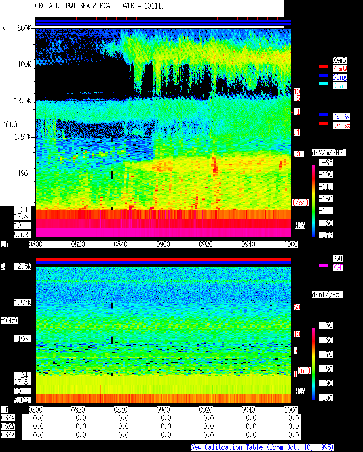Screen dimensions: 363x452
Task: Click the PWI legend label
Action: 338,259
